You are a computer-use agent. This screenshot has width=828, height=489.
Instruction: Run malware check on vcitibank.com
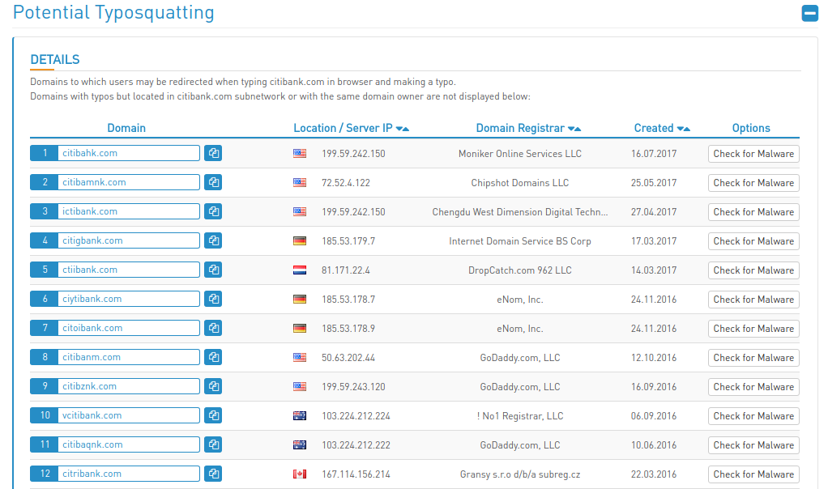(753, 415)
